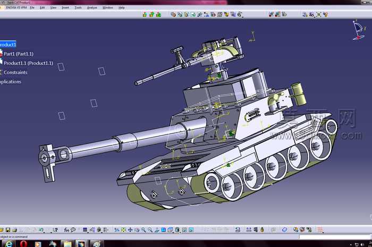Open the View menu
This screenshot has width=372, height=247.
(x=53, y=7)
